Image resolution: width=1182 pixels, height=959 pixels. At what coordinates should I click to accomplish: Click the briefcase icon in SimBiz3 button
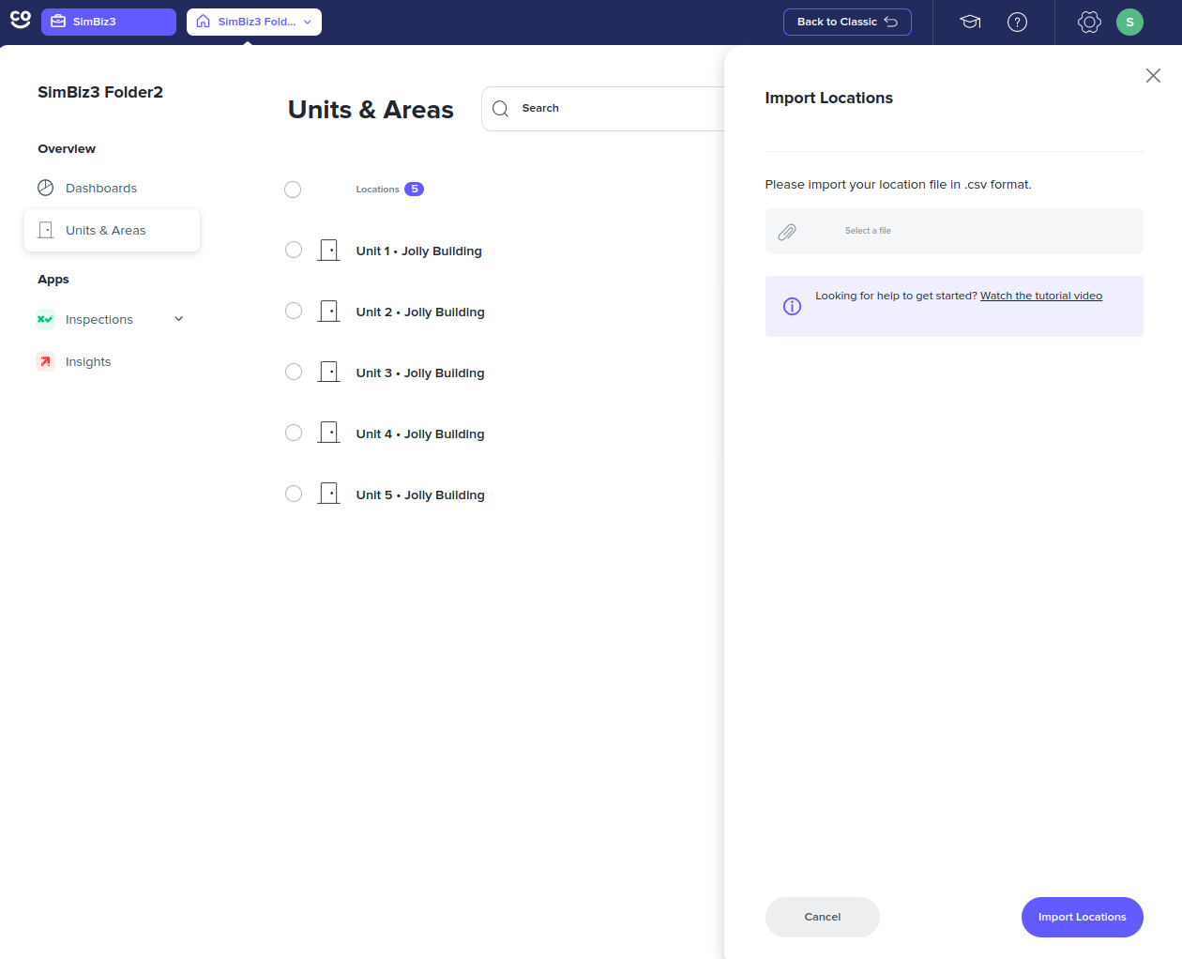(x=58, y=22)
